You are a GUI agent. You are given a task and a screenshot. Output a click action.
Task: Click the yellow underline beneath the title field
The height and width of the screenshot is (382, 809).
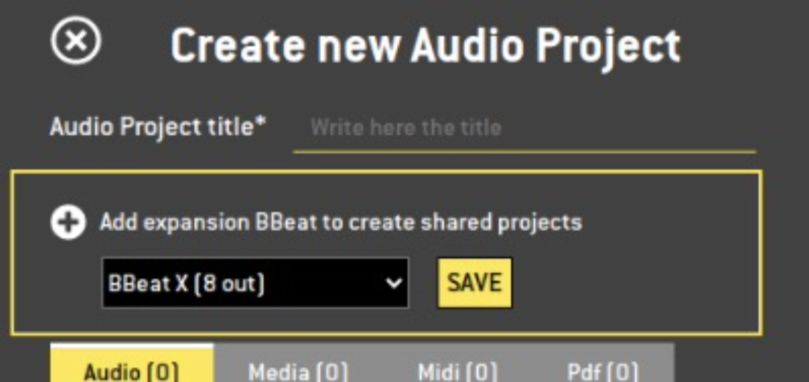tap(525, 152)
